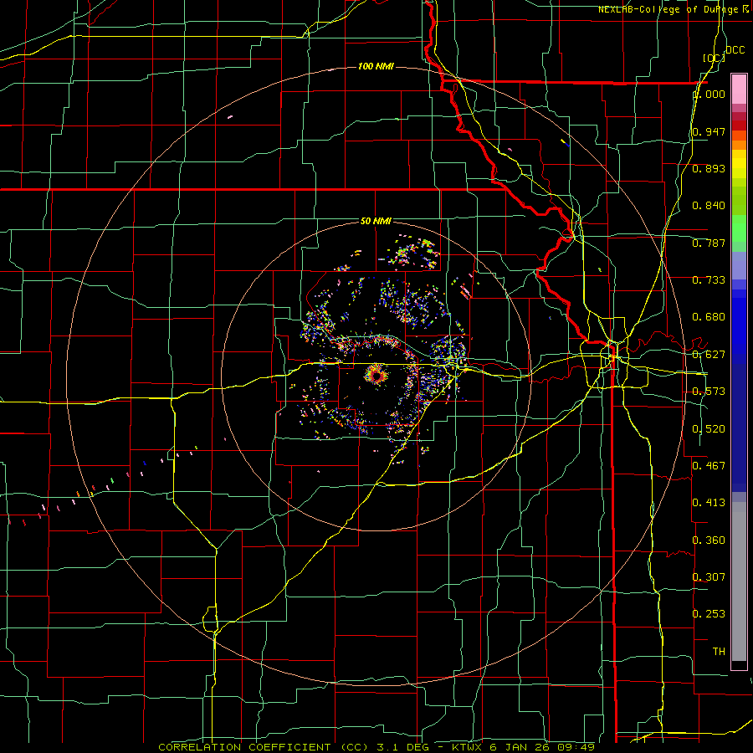This screenshot has height=753, width=753.
Task: Select the 0.307 legend value
Action: [x=709, y=576]
